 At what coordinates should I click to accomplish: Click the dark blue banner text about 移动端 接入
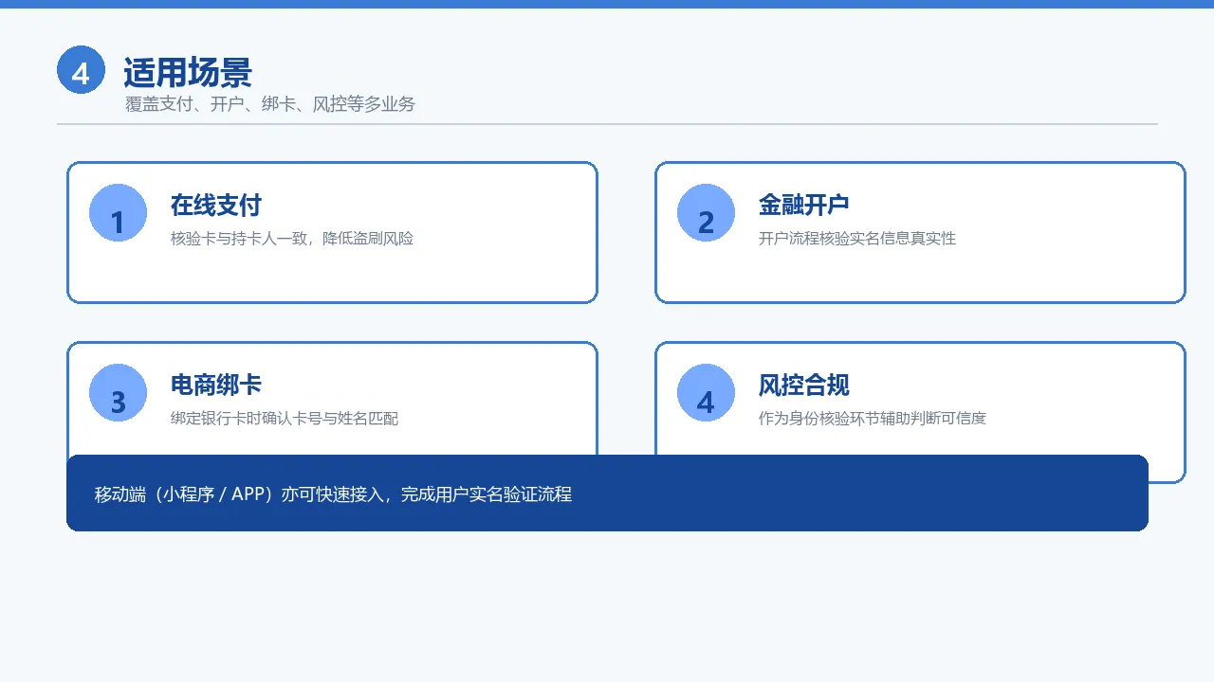[x=334, y=494]
